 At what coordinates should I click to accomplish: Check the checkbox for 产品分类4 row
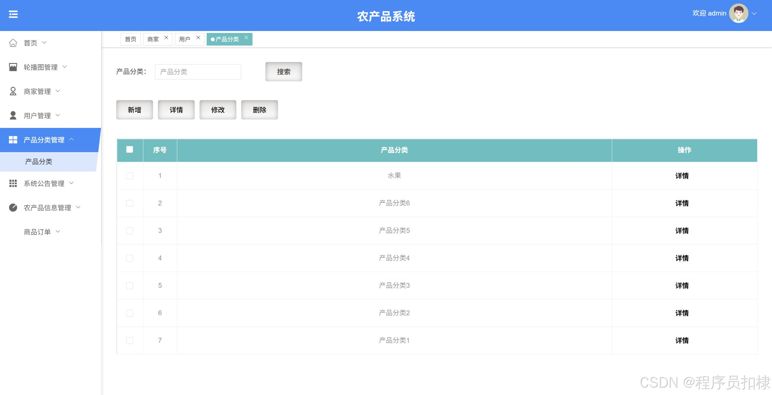(129, 258)
